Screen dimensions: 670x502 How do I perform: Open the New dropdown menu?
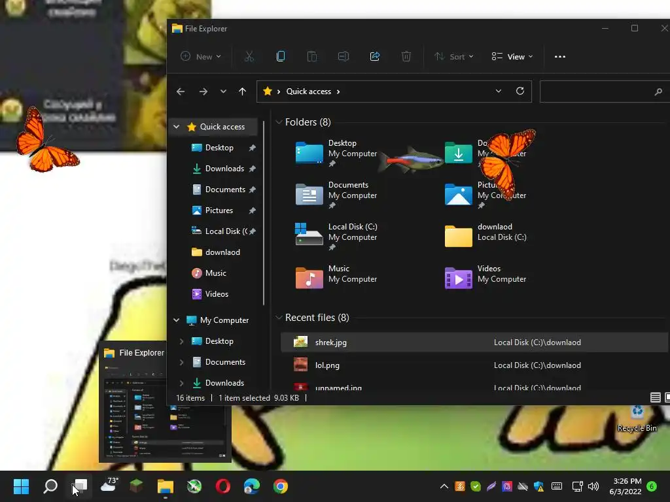pos(201,56)
